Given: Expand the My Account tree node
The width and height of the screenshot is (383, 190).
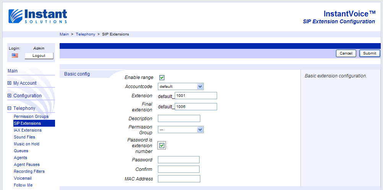Looking at the screenshot, I should pyautogui.click(x=10, y=83).
